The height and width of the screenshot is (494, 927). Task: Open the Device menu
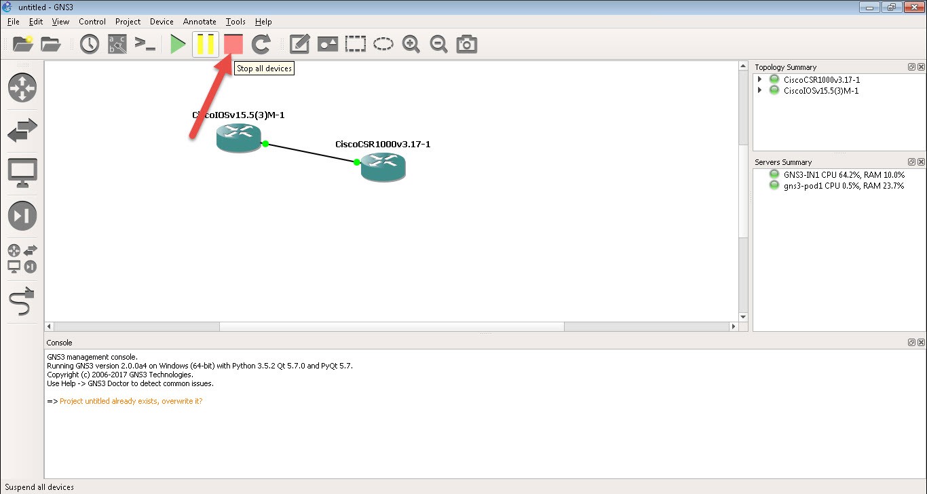click(x=162, y=22)
